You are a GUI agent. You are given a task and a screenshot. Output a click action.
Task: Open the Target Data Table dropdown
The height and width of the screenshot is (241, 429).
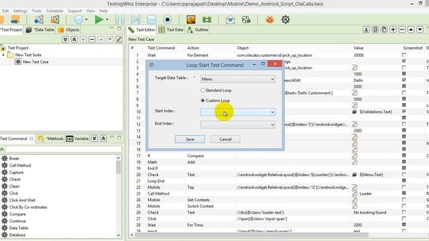238,79
